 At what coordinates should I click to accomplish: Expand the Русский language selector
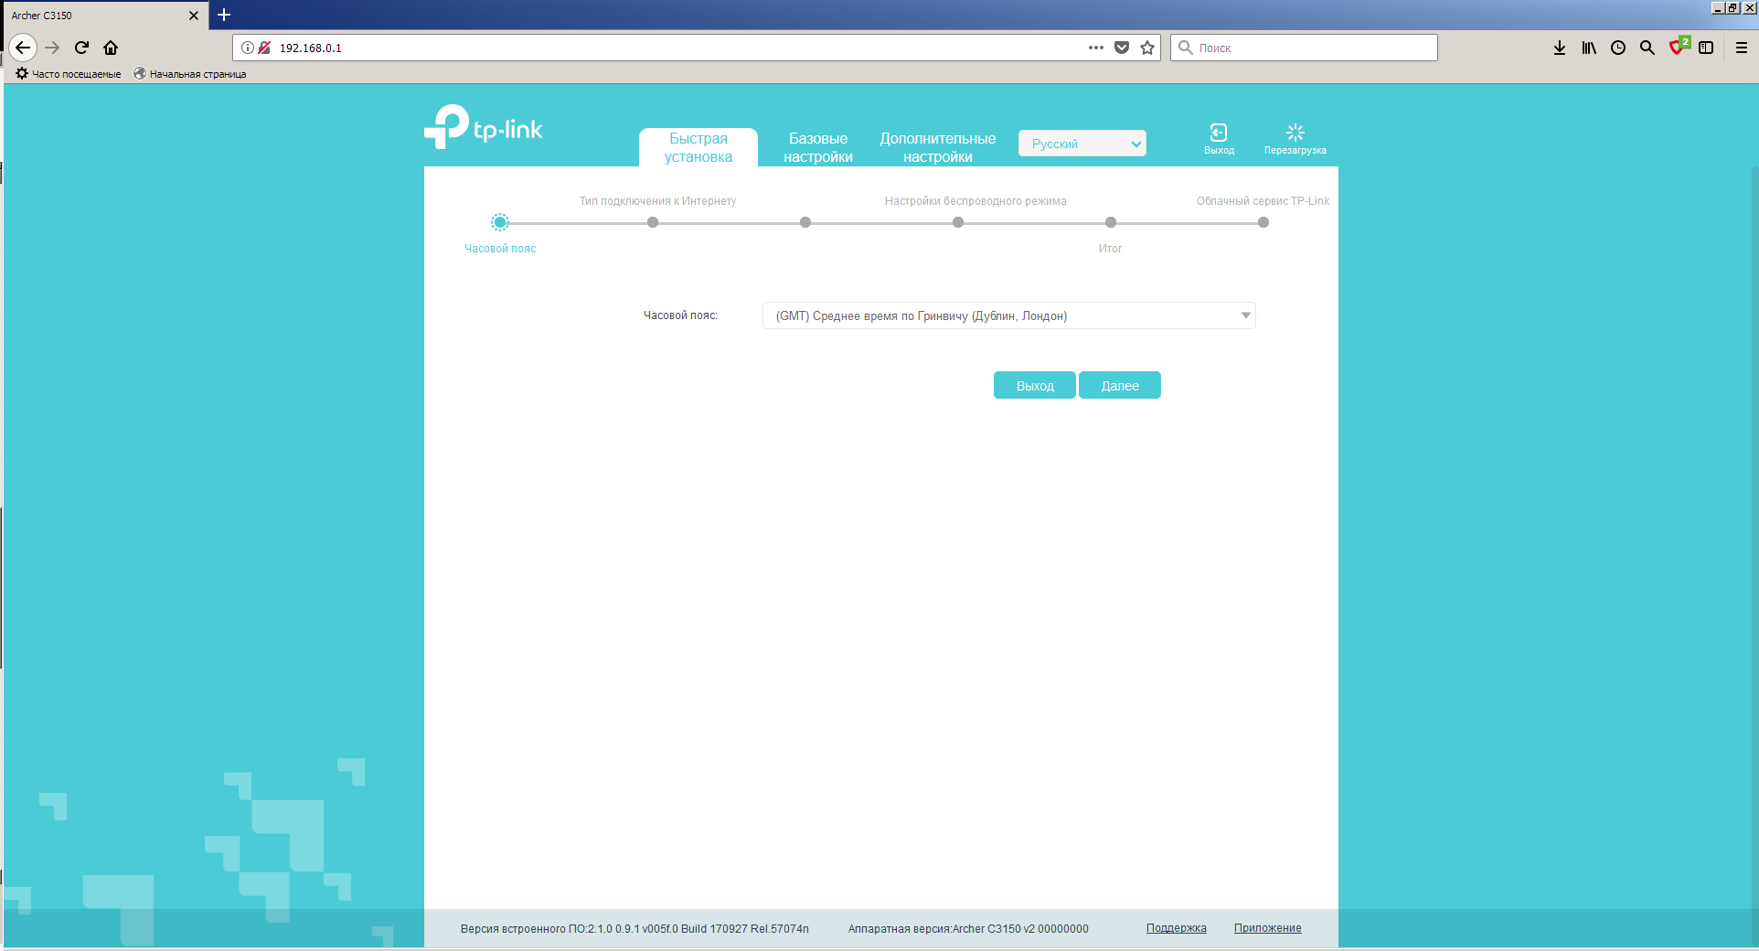(1082, 144)
